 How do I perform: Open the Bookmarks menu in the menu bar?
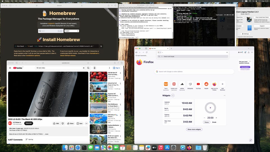(x=33, y=1)
